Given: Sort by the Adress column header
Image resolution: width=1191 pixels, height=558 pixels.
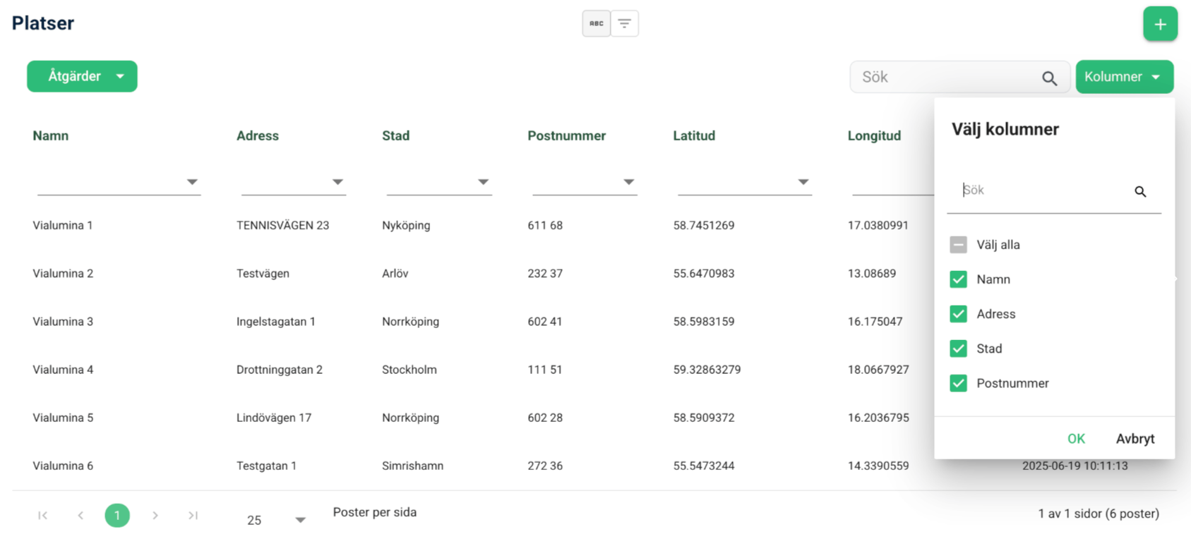Looking at the screenshot, I should tap(258, 135).
